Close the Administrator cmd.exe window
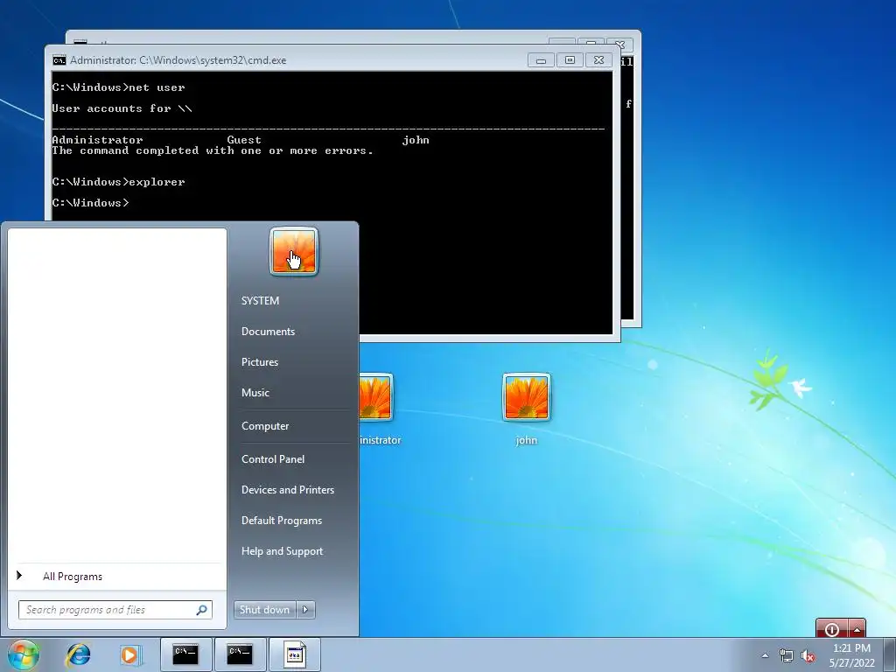The image size is (896, 672). pyautogui.click(x=598, y=60)
